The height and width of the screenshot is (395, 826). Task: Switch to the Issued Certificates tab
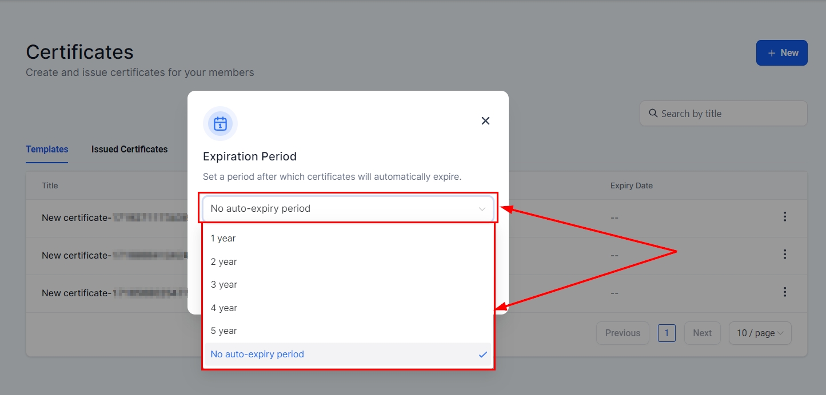pos(129,150)
